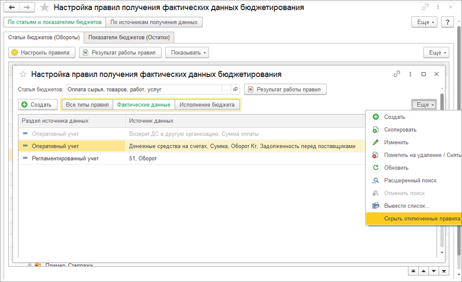Sort by Раздел источника данных column header
The image size is (462, 282).
point(72,121)
